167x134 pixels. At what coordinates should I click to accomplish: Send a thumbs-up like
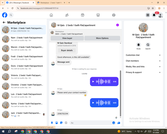119,123
